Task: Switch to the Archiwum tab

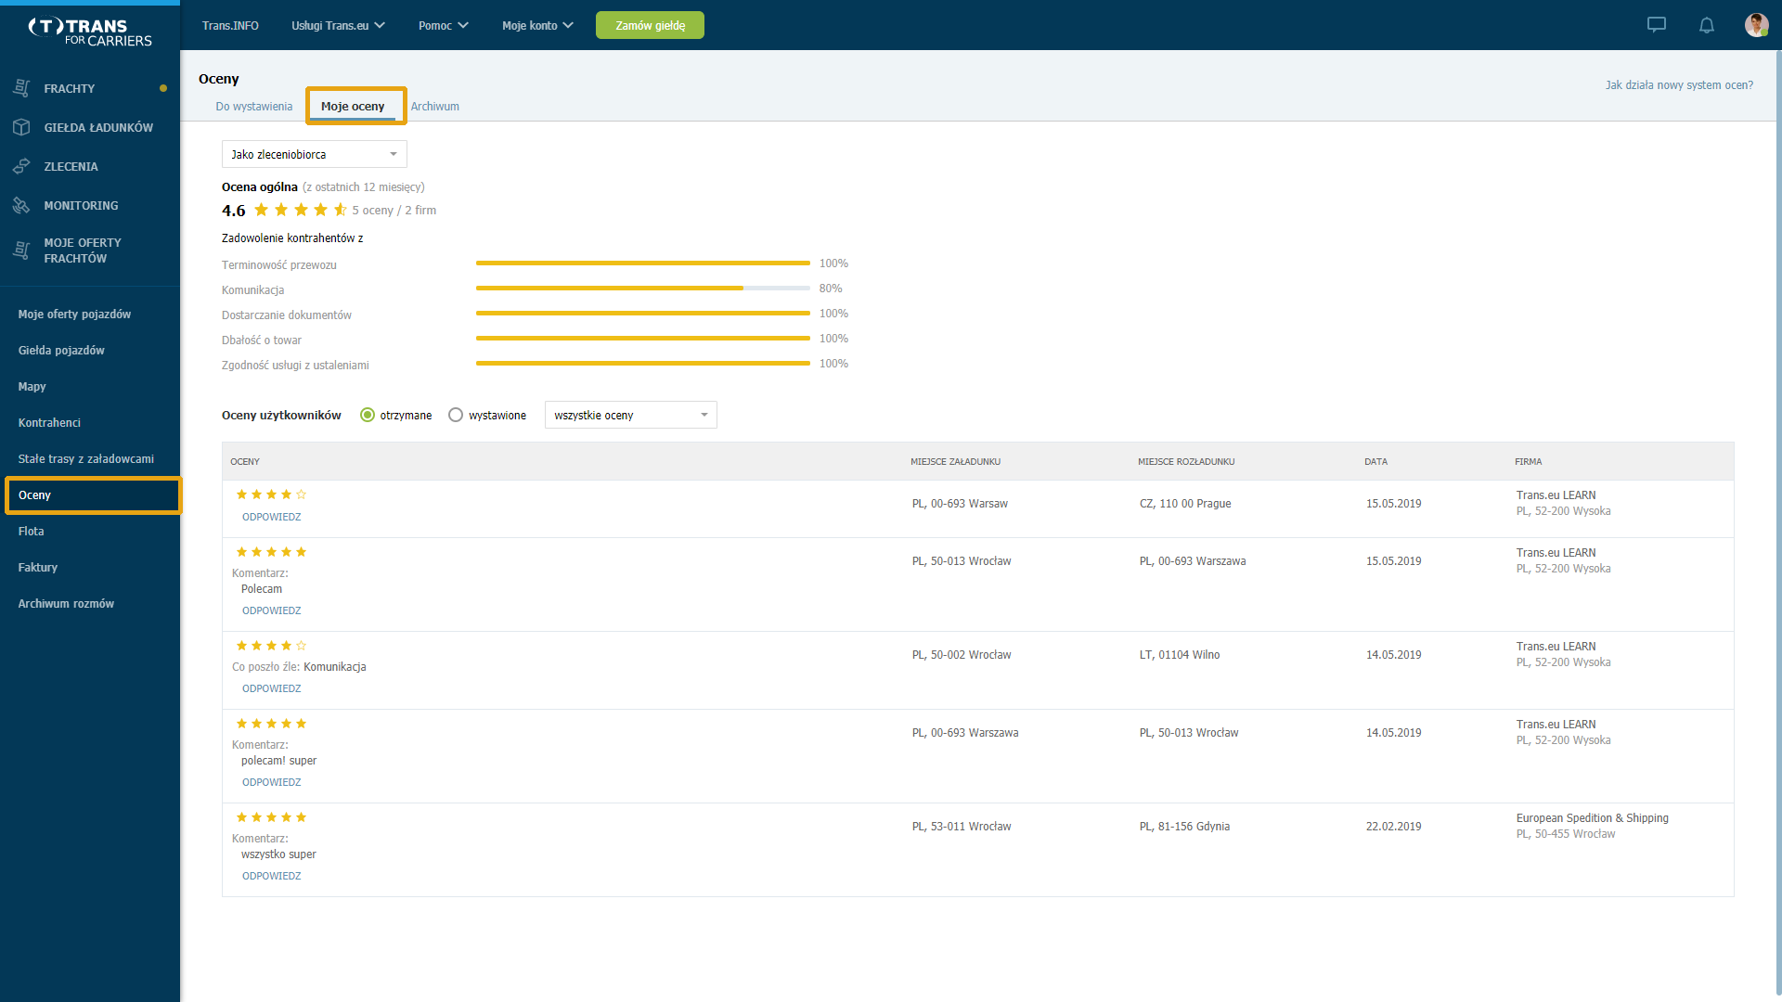Action: tap(434, 106)
